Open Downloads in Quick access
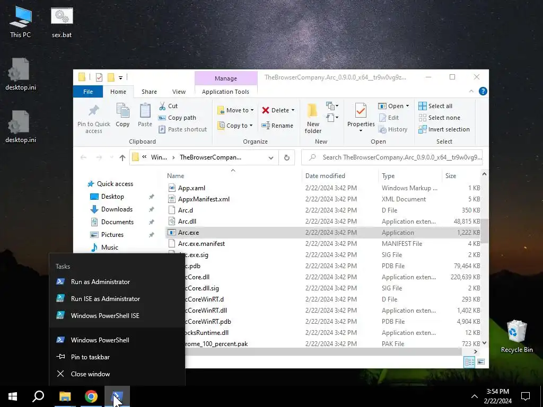Screen dimensions: 543x407 click(x=117, y=209)
